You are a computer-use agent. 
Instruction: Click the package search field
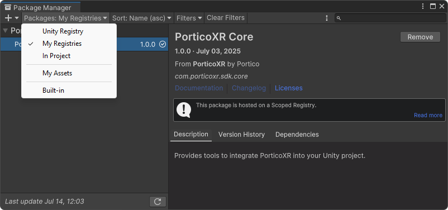tap(390, 18)
